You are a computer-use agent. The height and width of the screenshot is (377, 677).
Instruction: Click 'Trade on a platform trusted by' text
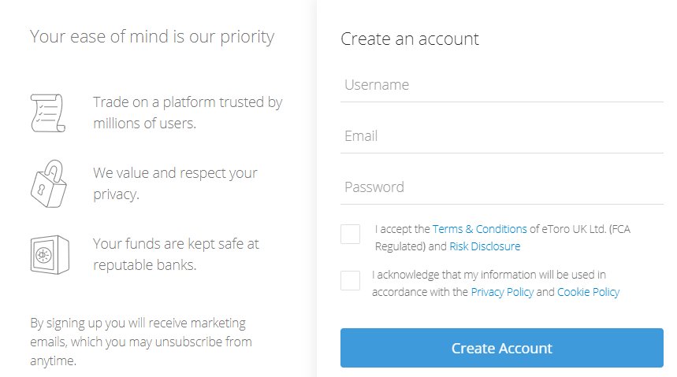pos(188,102)
